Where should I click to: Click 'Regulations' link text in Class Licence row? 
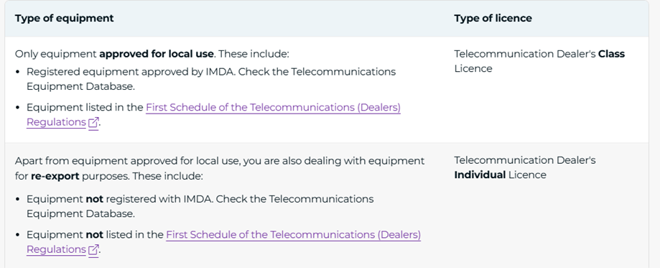57,122
